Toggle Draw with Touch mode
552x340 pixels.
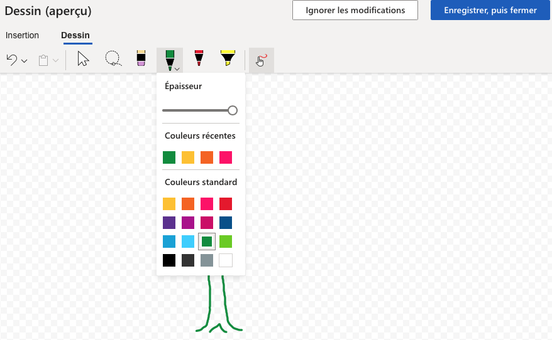[x=261, y=60]
